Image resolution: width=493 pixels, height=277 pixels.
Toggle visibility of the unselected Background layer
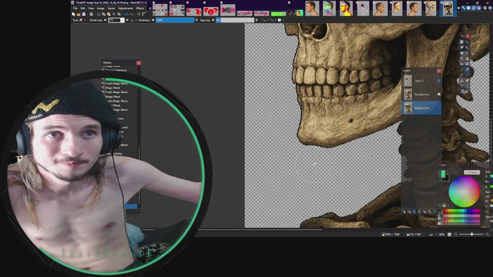coord(439,94)
